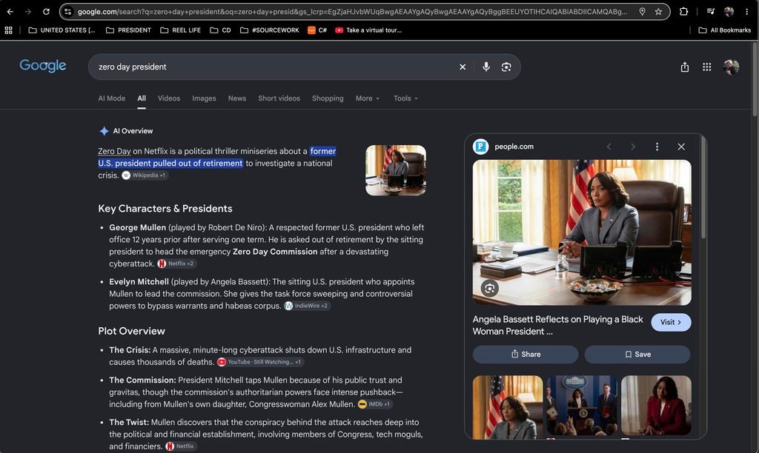Close the people.com image panel
Image resolution: width=759 pixels, height=453 pixels.
[681, 147]
